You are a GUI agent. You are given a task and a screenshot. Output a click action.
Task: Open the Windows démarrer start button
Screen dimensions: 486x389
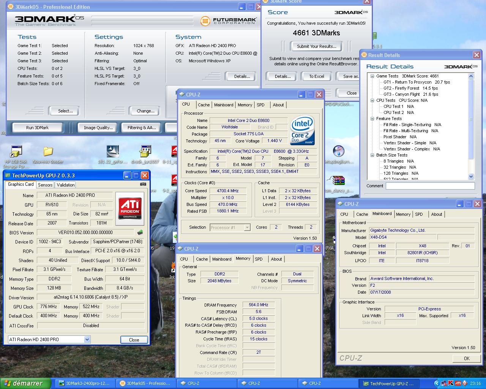click(x=25, y=383)
